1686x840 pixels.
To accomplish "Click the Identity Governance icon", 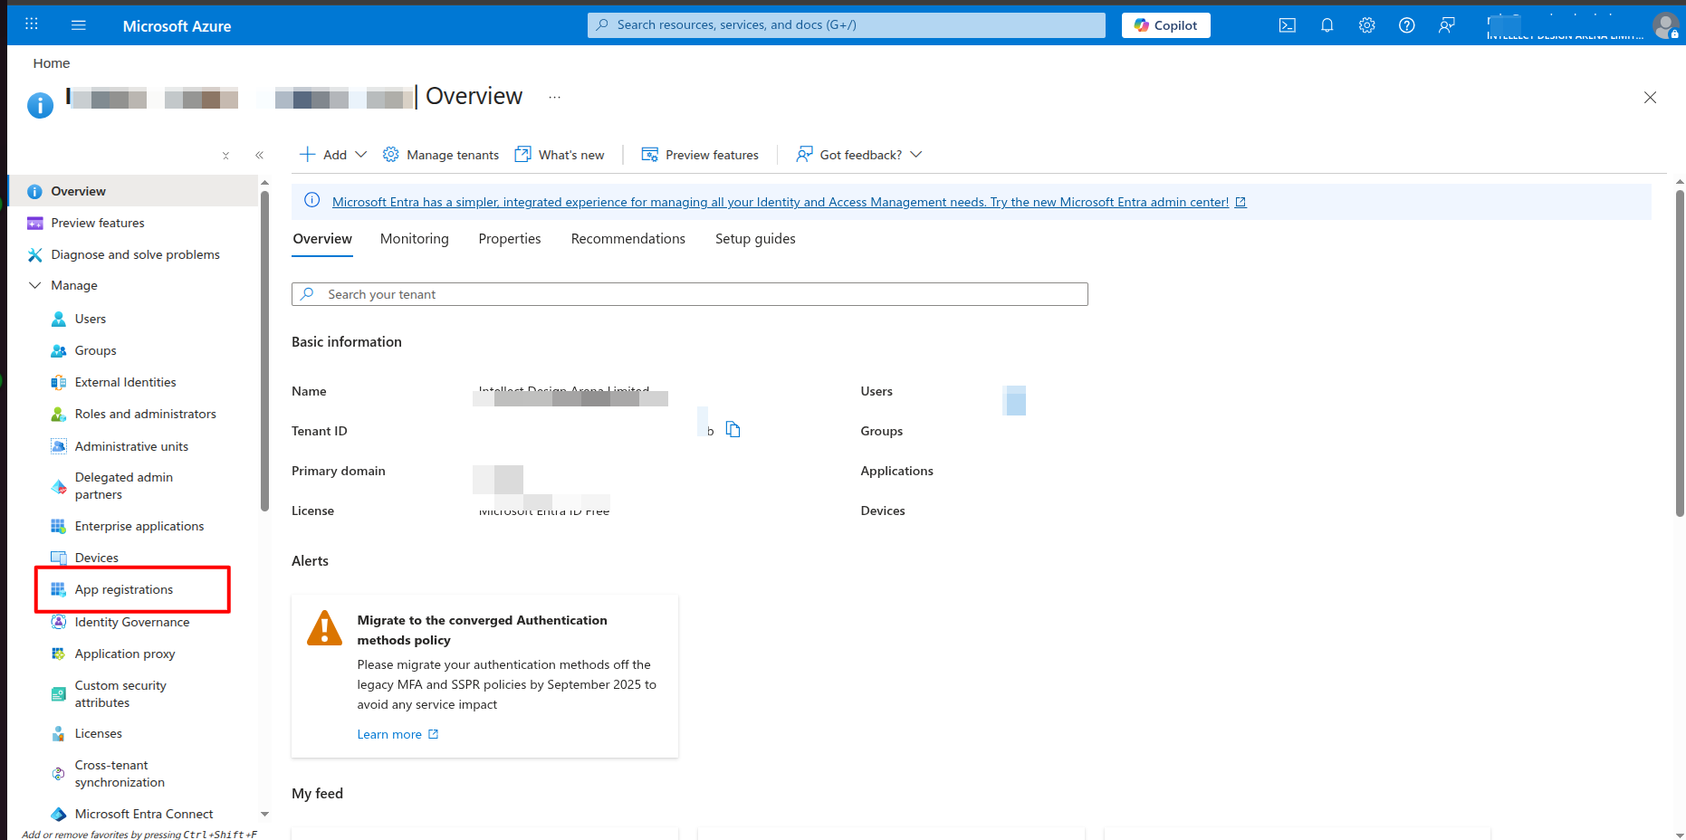I will coord(59,622).
